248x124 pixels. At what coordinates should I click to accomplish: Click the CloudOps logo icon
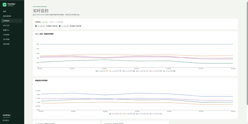point(5,5)
